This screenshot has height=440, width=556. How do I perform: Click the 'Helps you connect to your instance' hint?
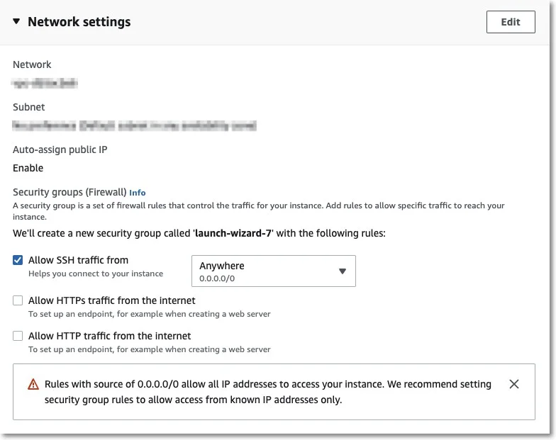[96, 273]
